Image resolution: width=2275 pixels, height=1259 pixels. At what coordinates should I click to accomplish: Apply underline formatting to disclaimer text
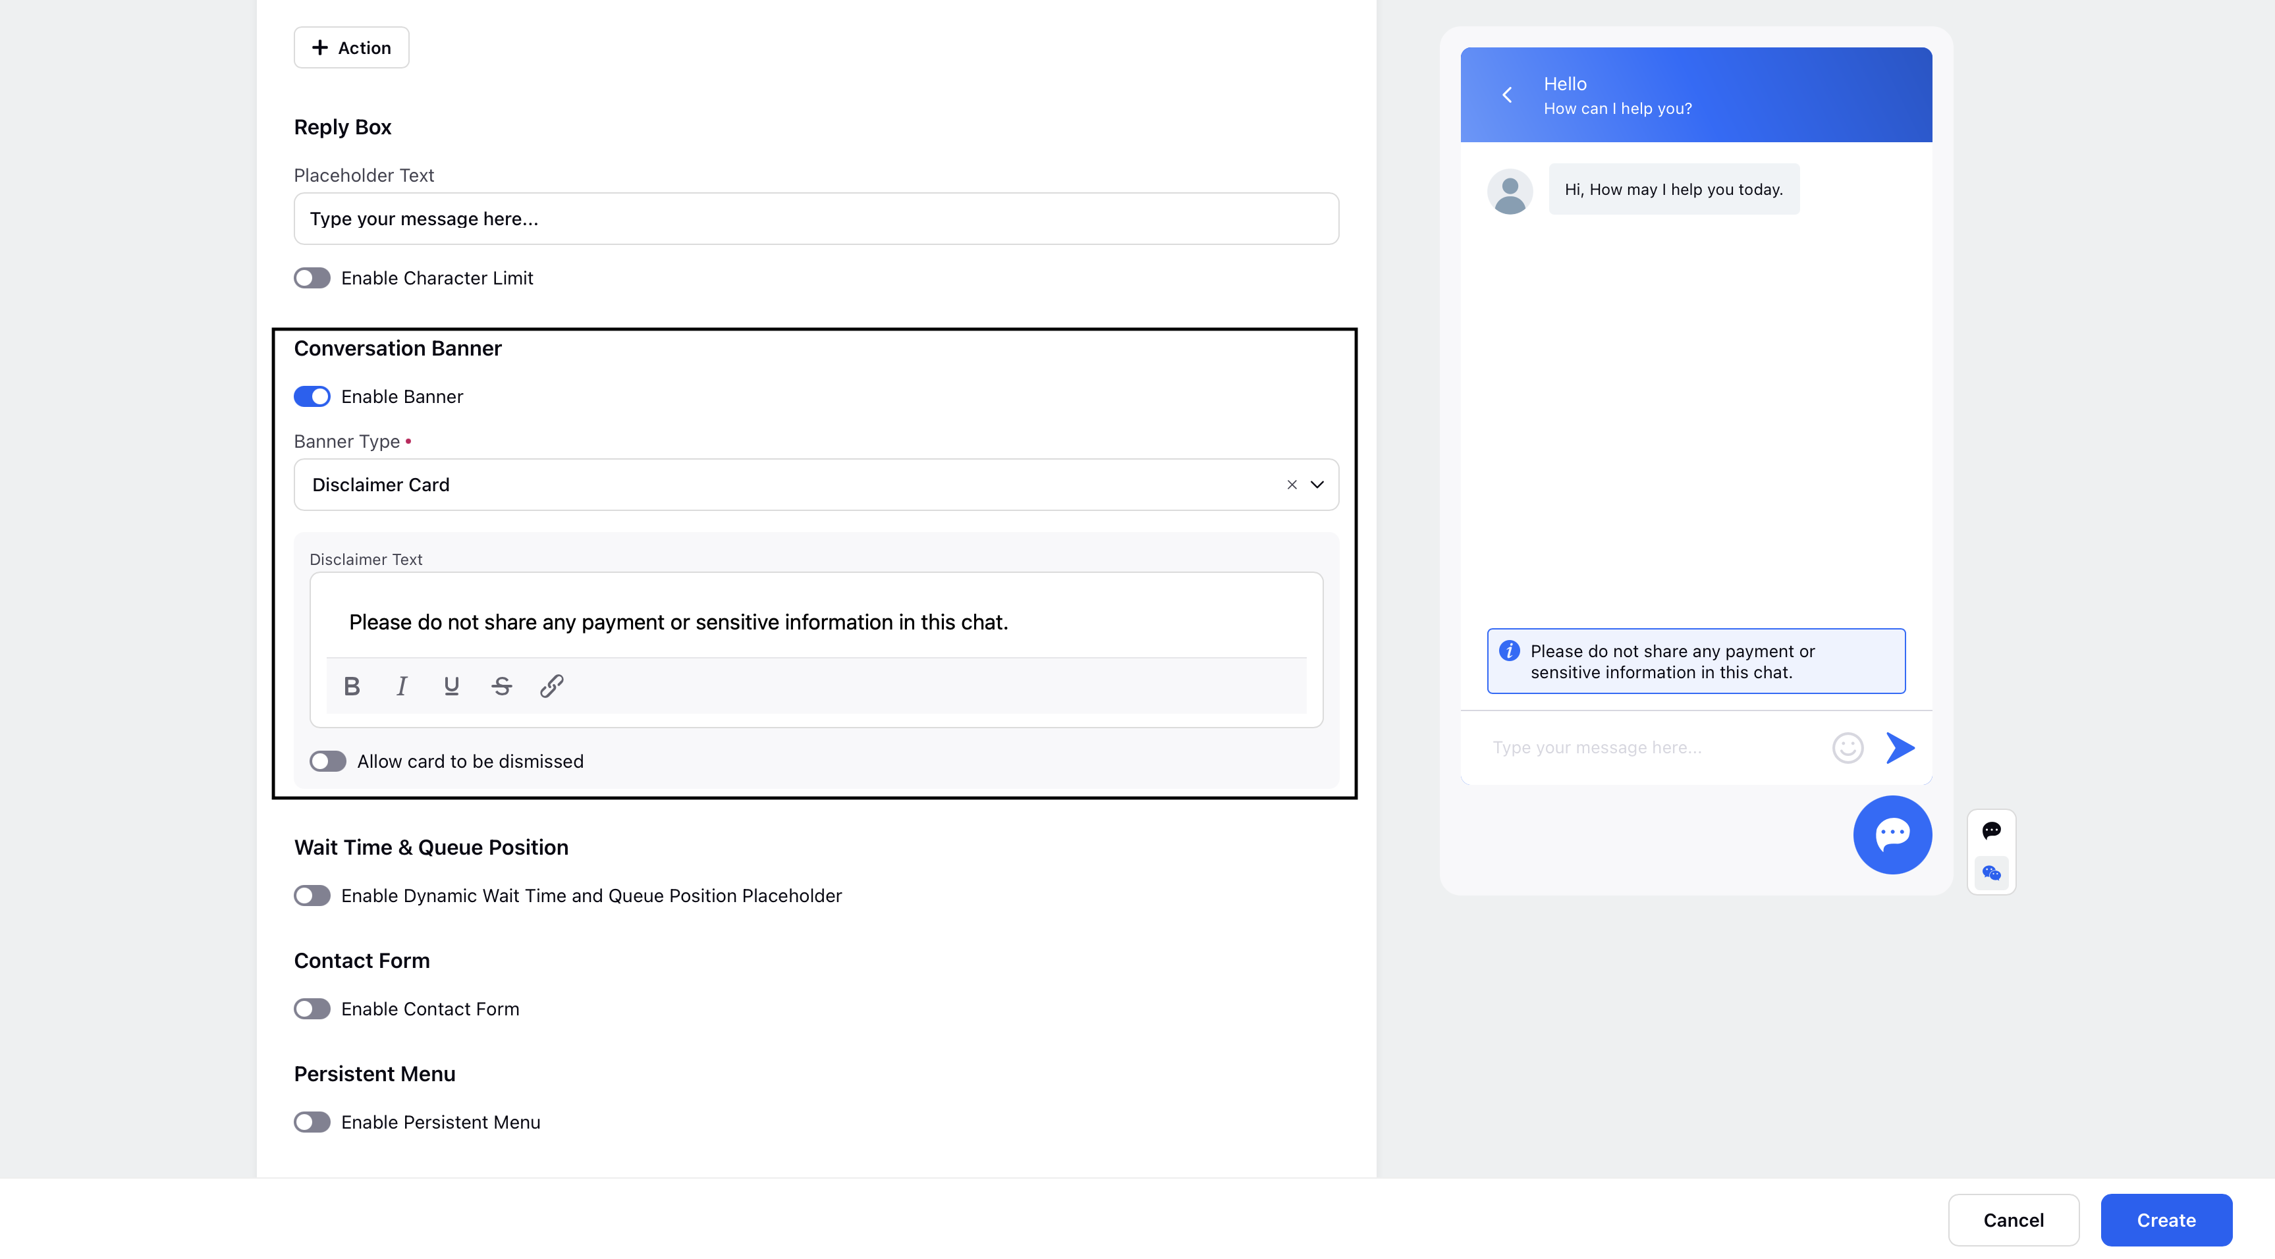[451, 686]
